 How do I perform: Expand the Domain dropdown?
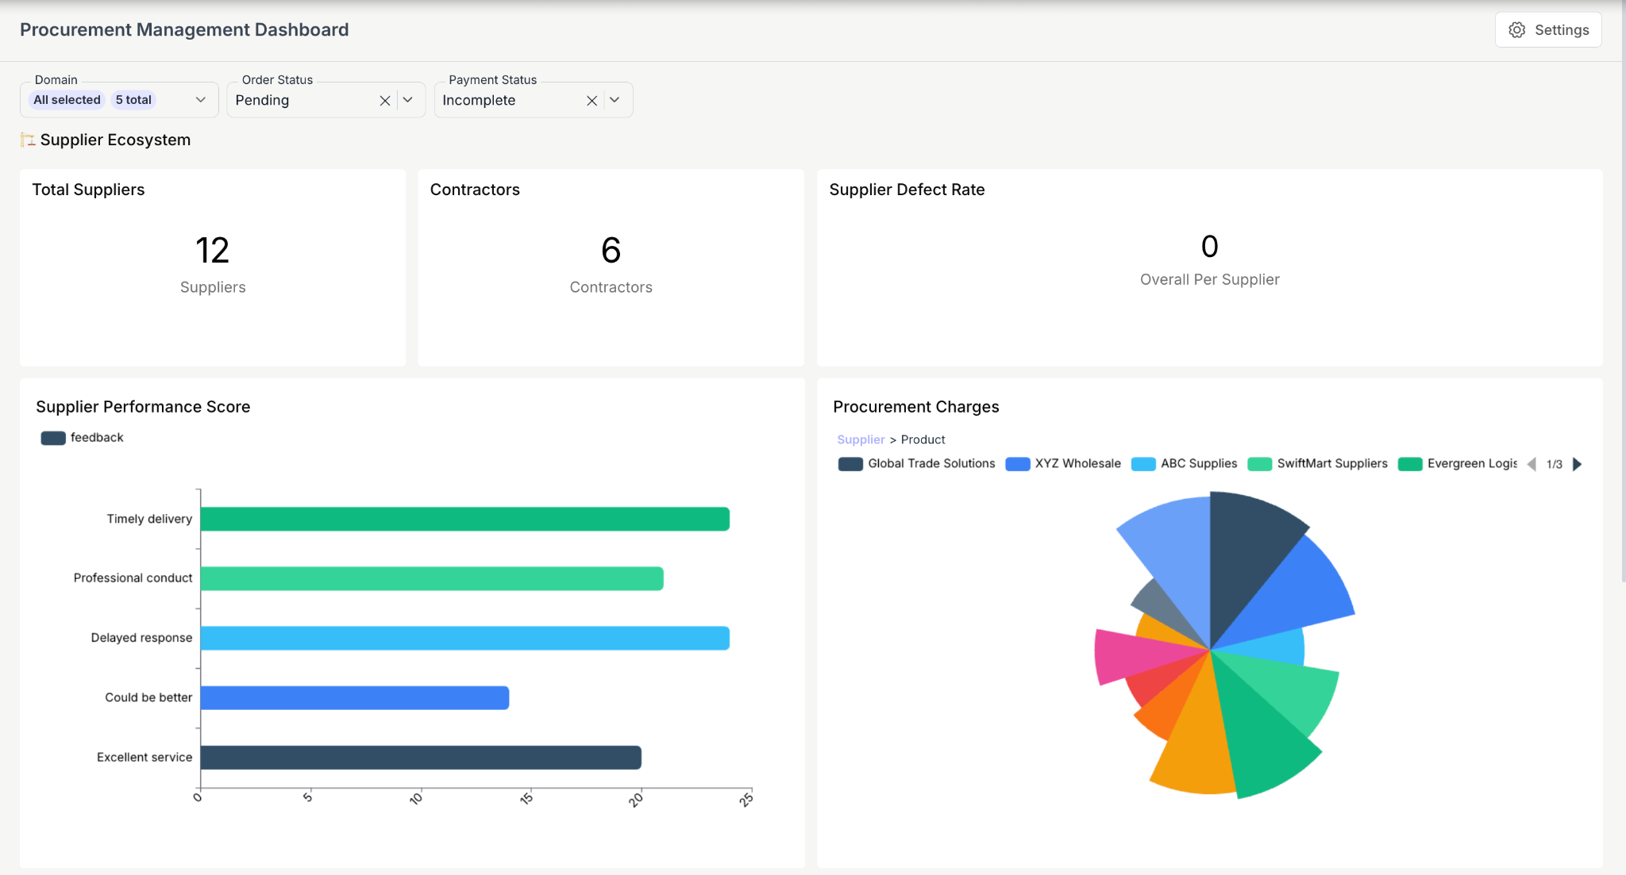click(x=119, y=100)
